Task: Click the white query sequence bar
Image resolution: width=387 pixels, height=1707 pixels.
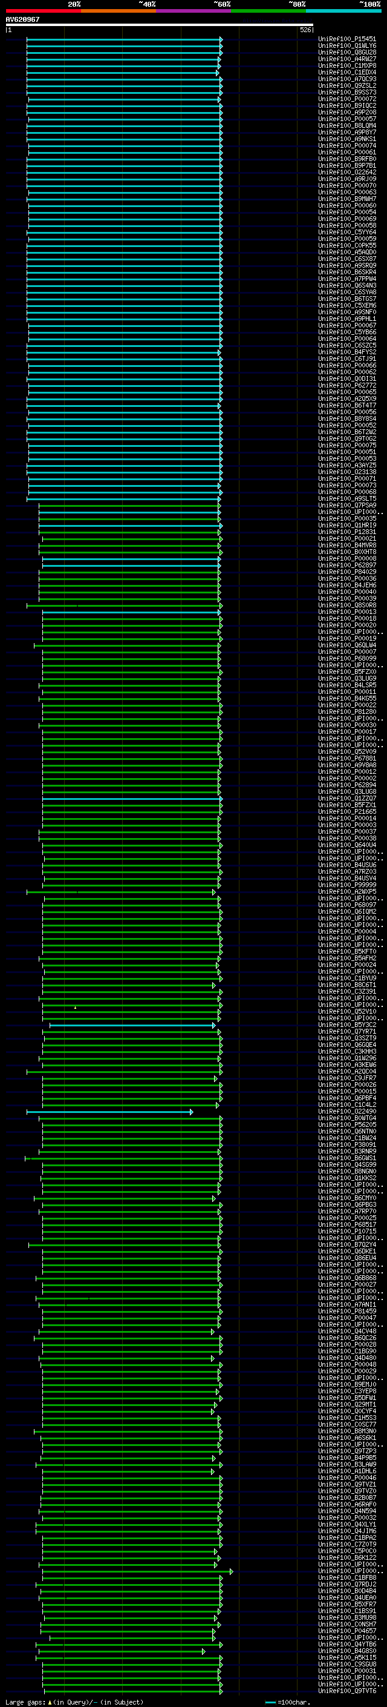Action: pos(160,25)
